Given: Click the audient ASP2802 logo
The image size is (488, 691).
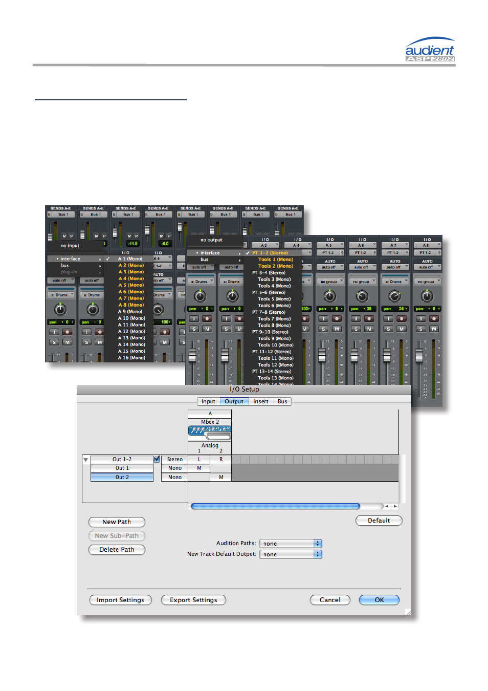Looking at the screenshot, I should [430, 50].
